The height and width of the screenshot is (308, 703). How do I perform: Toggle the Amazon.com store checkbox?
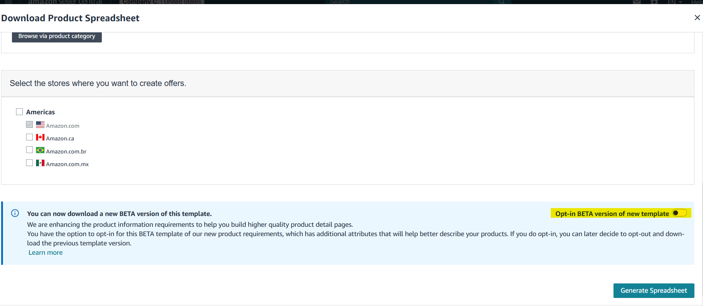(x=29, y=124)
